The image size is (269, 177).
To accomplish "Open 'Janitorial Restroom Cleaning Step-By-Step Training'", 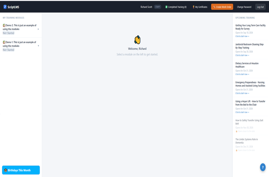I will click(249, 46).
